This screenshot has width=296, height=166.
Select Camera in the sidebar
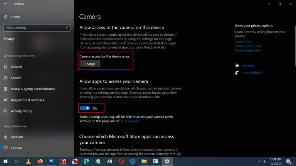tap(16, 148)
